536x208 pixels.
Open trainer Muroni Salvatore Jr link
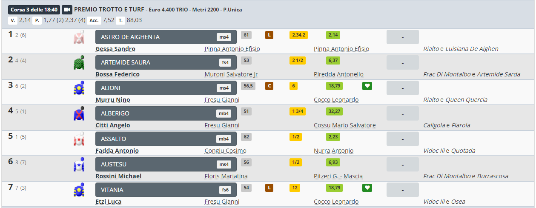(x=231, y=74)
